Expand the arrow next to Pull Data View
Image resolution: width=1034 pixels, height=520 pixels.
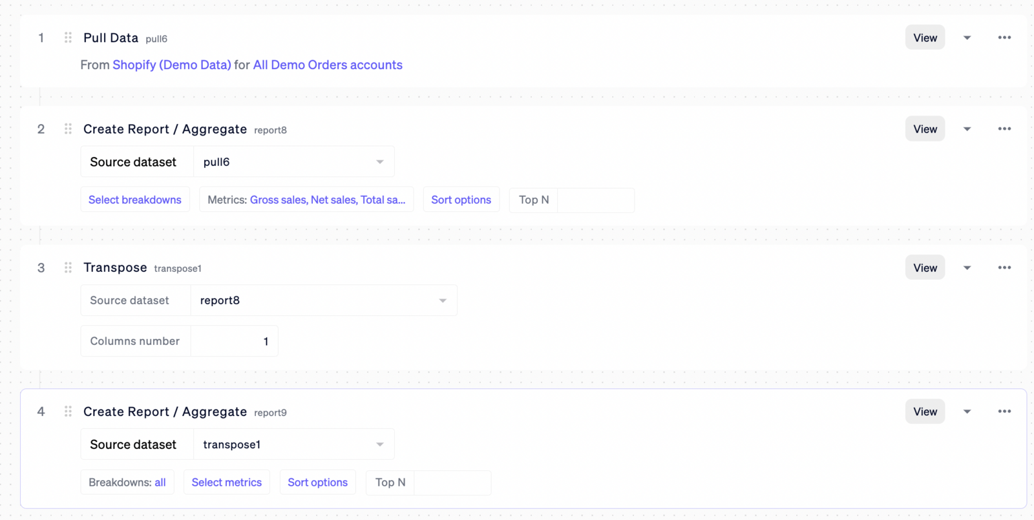pos(967,37)
